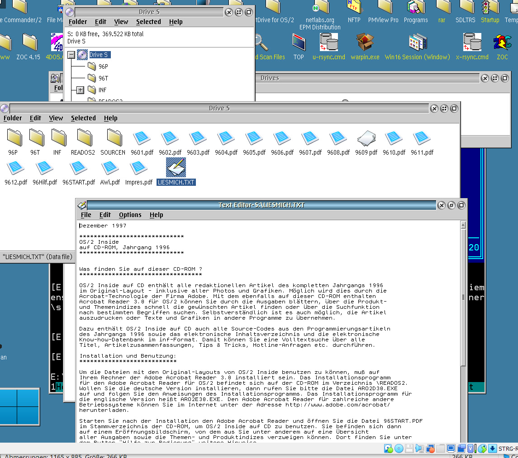Select the 9611.pdf document icon
This screenshot has height=458, width=518.
[422, 137]
